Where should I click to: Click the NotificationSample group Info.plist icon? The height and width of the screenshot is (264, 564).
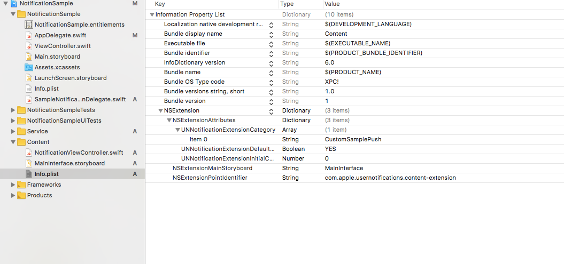coord(29,89)
